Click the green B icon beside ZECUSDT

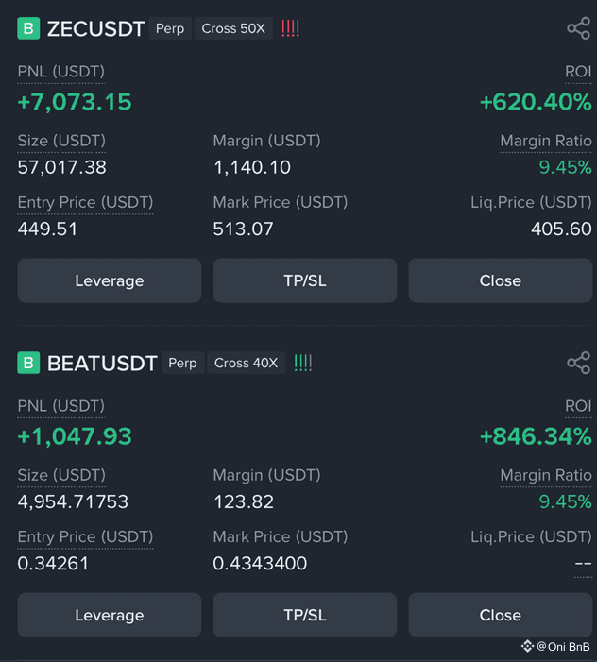(28, 28)
